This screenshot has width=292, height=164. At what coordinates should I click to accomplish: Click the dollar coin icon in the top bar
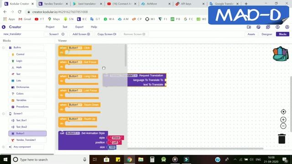point(277,27)
